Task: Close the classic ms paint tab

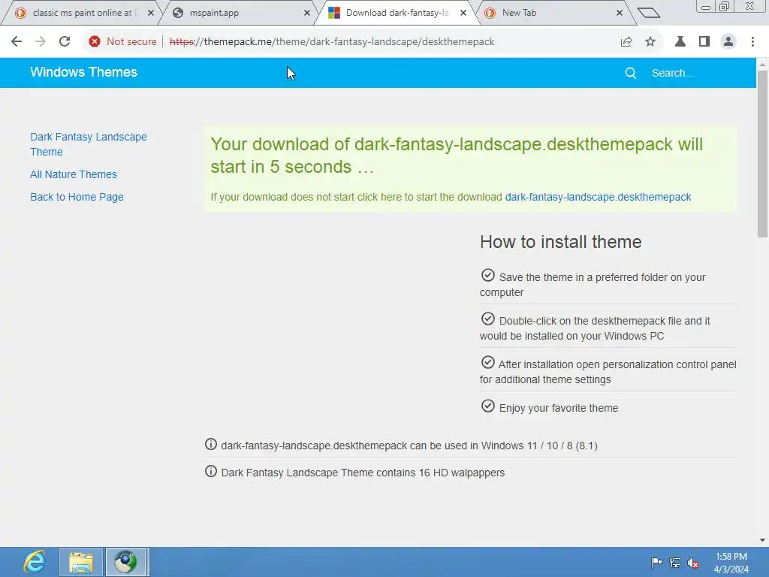Action: [x=151, y=14]
